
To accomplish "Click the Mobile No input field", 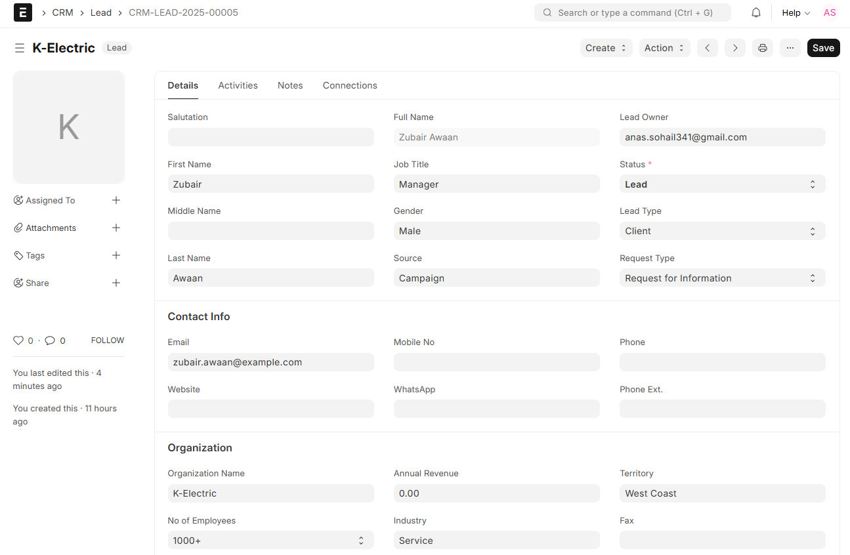I will click(496, 362).
